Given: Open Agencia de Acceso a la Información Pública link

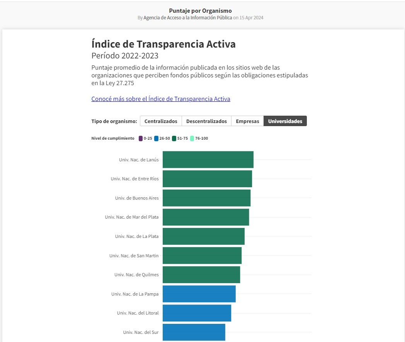Looking at the screenshot, I should (187, 18).
